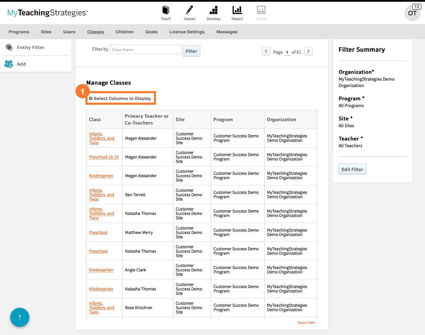Screen dimensions: 425x335
Task: Click the Entity Filter sidebar icon
Action: pos(9,47)
